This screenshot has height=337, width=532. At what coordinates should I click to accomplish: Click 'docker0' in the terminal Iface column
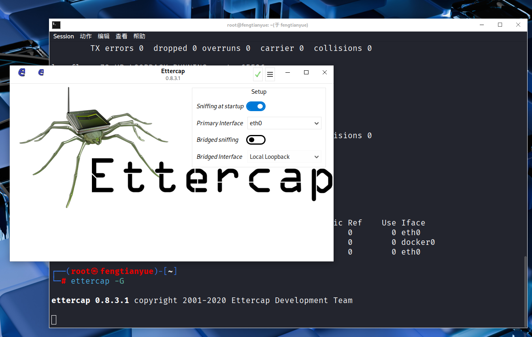pos(418,242)
